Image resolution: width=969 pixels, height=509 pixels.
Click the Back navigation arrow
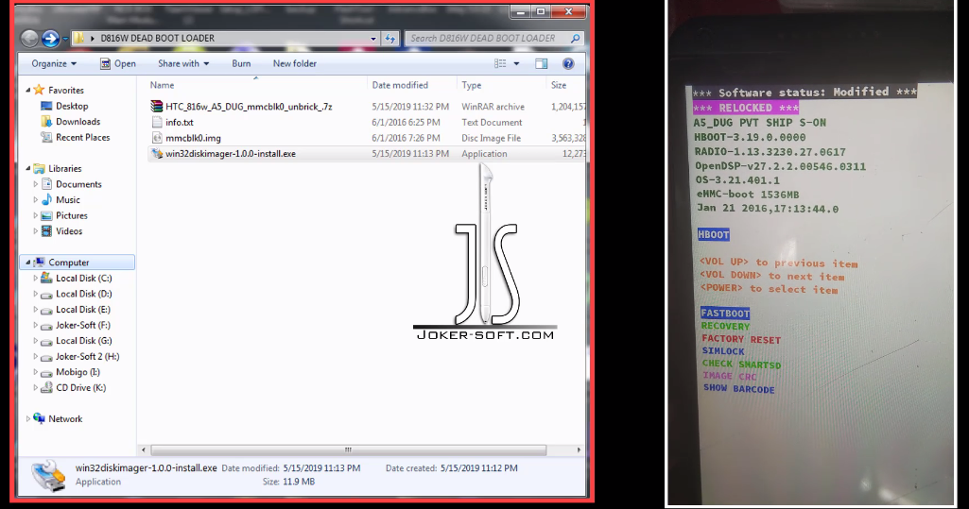point(29,39)
